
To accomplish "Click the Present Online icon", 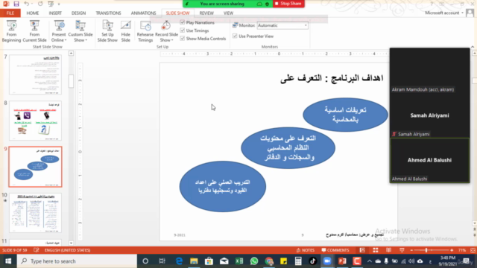I will click(59, 26).
